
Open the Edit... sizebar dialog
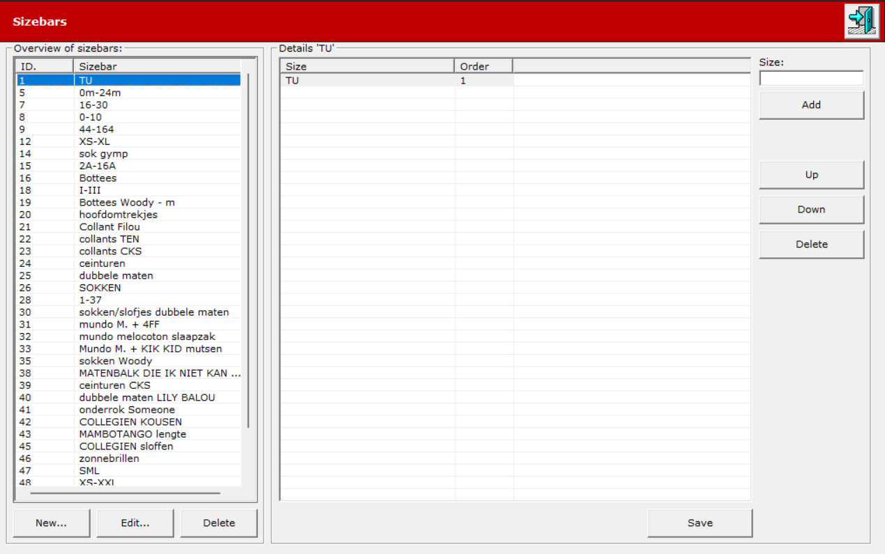pos(135,523)
